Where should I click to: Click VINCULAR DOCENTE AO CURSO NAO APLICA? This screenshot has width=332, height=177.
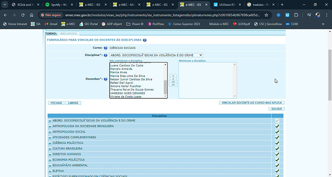252,103
